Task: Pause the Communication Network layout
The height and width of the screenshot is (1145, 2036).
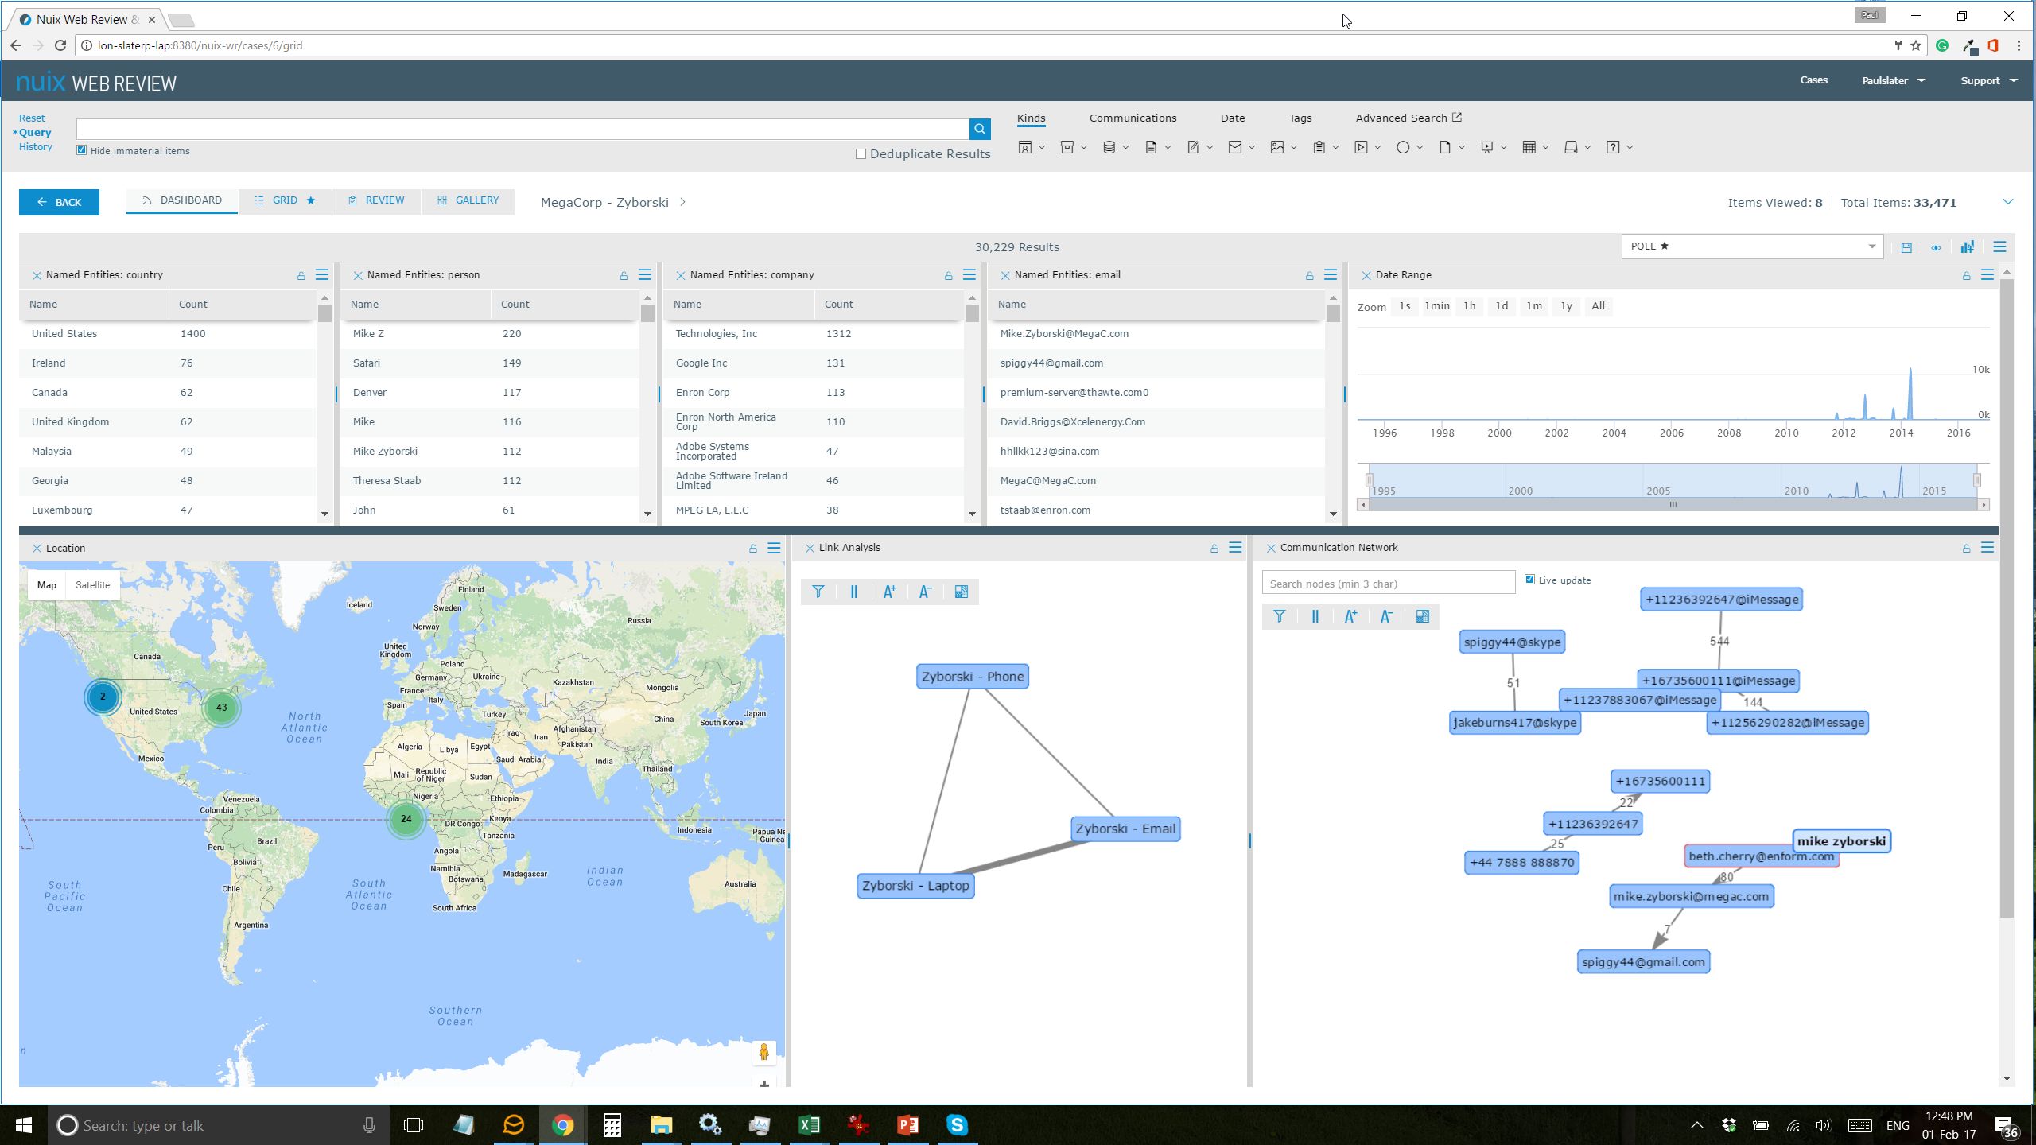Action: pyautogui.click(x=1315, y=616)
